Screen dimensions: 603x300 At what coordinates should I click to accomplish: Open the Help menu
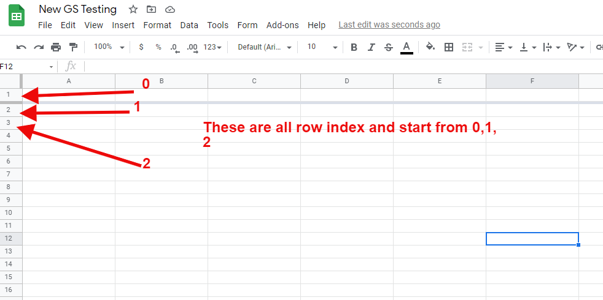[316, 25]
